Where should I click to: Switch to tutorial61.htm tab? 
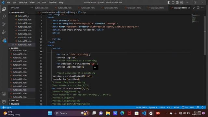[133, 8]
